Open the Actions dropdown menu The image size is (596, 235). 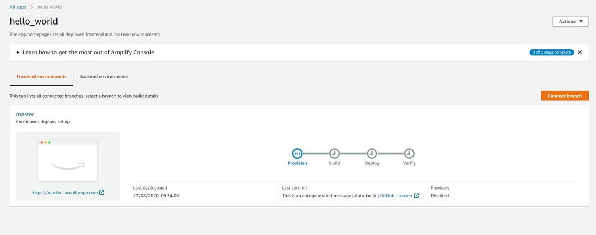click(570, 21)
